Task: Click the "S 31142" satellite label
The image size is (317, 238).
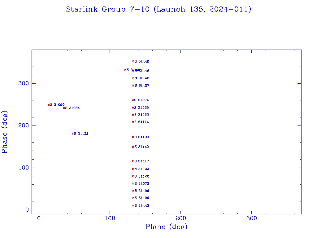Action: [142, 147]
